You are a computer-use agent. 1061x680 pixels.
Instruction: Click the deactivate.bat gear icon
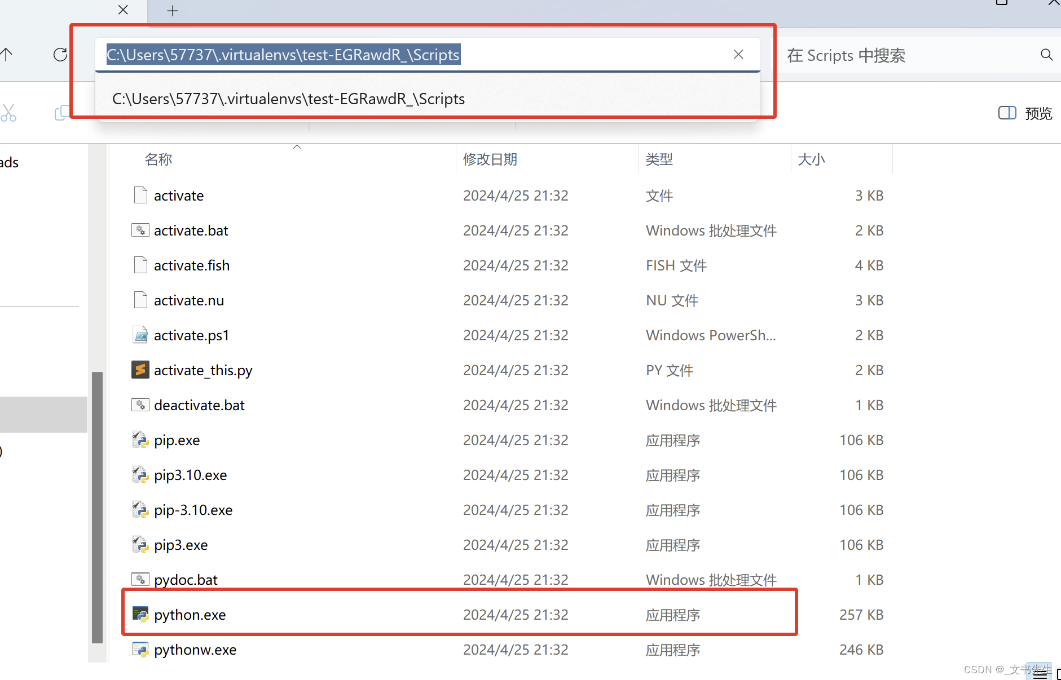139,405
